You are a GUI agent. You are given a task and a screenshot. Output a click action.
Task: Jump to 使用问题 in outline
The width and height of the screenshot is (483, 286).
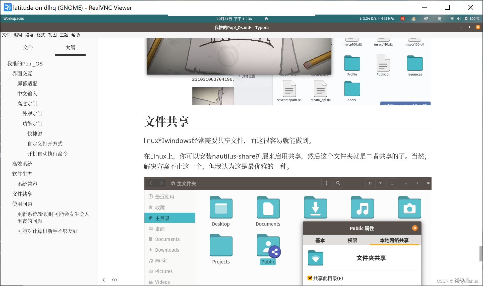click(22, 204)
